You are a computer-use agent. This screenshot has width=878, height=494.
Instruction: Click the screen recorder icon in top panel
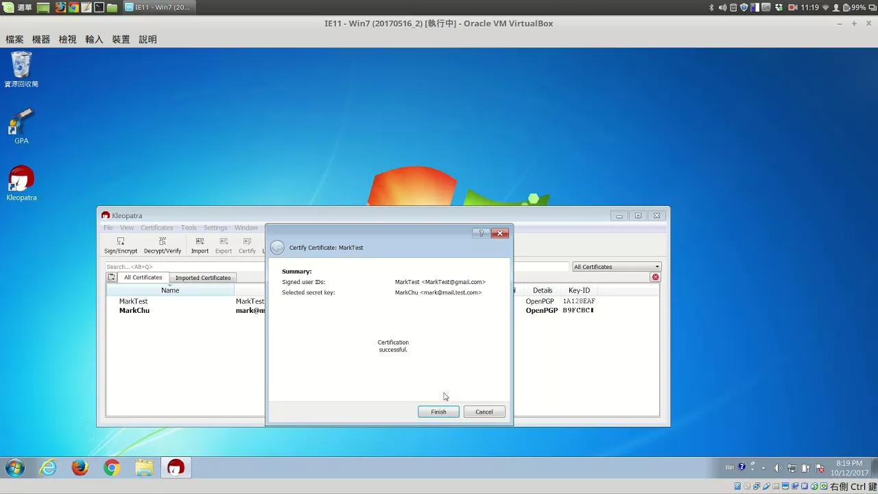tap(793, 8)
